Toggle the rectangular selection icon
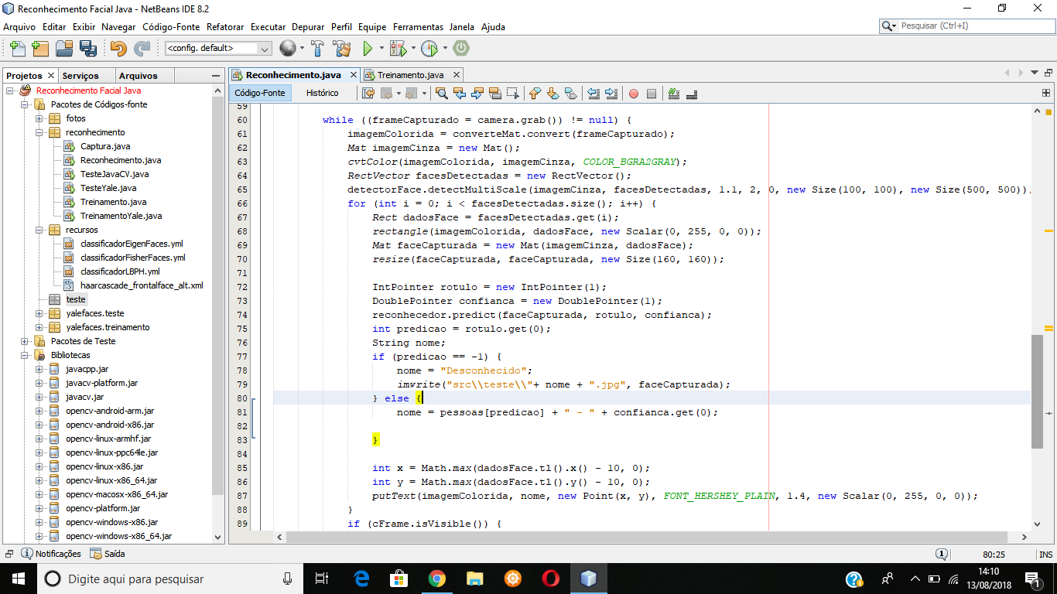Viewport: 1057px width, 594px height. point(513,93)
